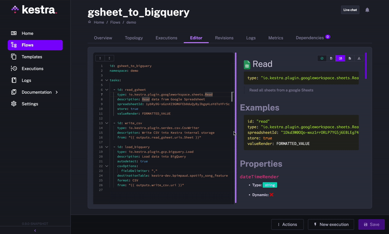The width and height of the screenshot is (389, 234).
Task: Open the Revisions tab
Action: point(224,38)
